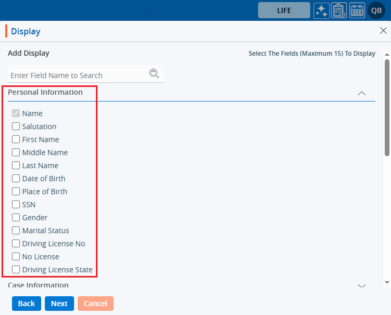The width and height of the screenshot is (391, 315).
Task: Click the Next button
Action: pos(59,304)
